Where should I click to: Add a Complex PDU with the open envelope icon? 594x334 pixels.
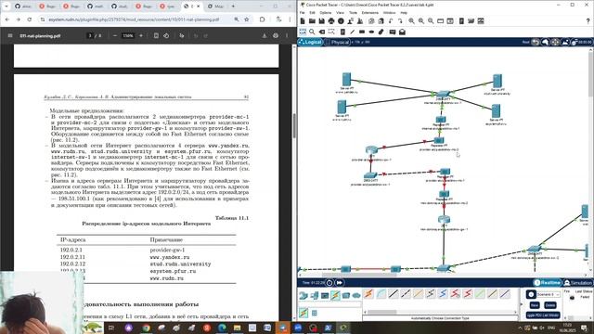coord(402,32)
